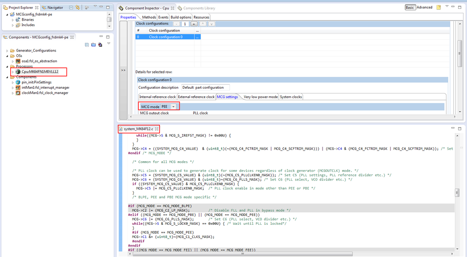This screenshot has width=467, height=257.
Task: Expand clockMan1:fsl_clock_manager node
Action: point(13,93)
